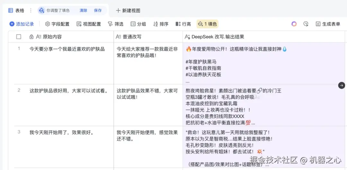
Task: Click cell 今天给大家推荐一款我最近非常喜欢的护肤品哦
Action: tap(148, 63)
